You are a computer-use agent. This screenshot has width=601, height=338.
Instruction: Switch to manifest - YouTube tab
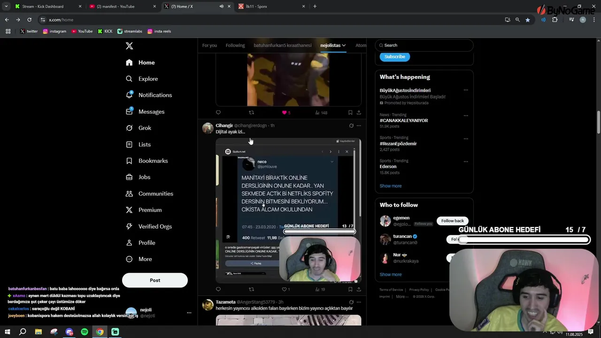(123, 7)
